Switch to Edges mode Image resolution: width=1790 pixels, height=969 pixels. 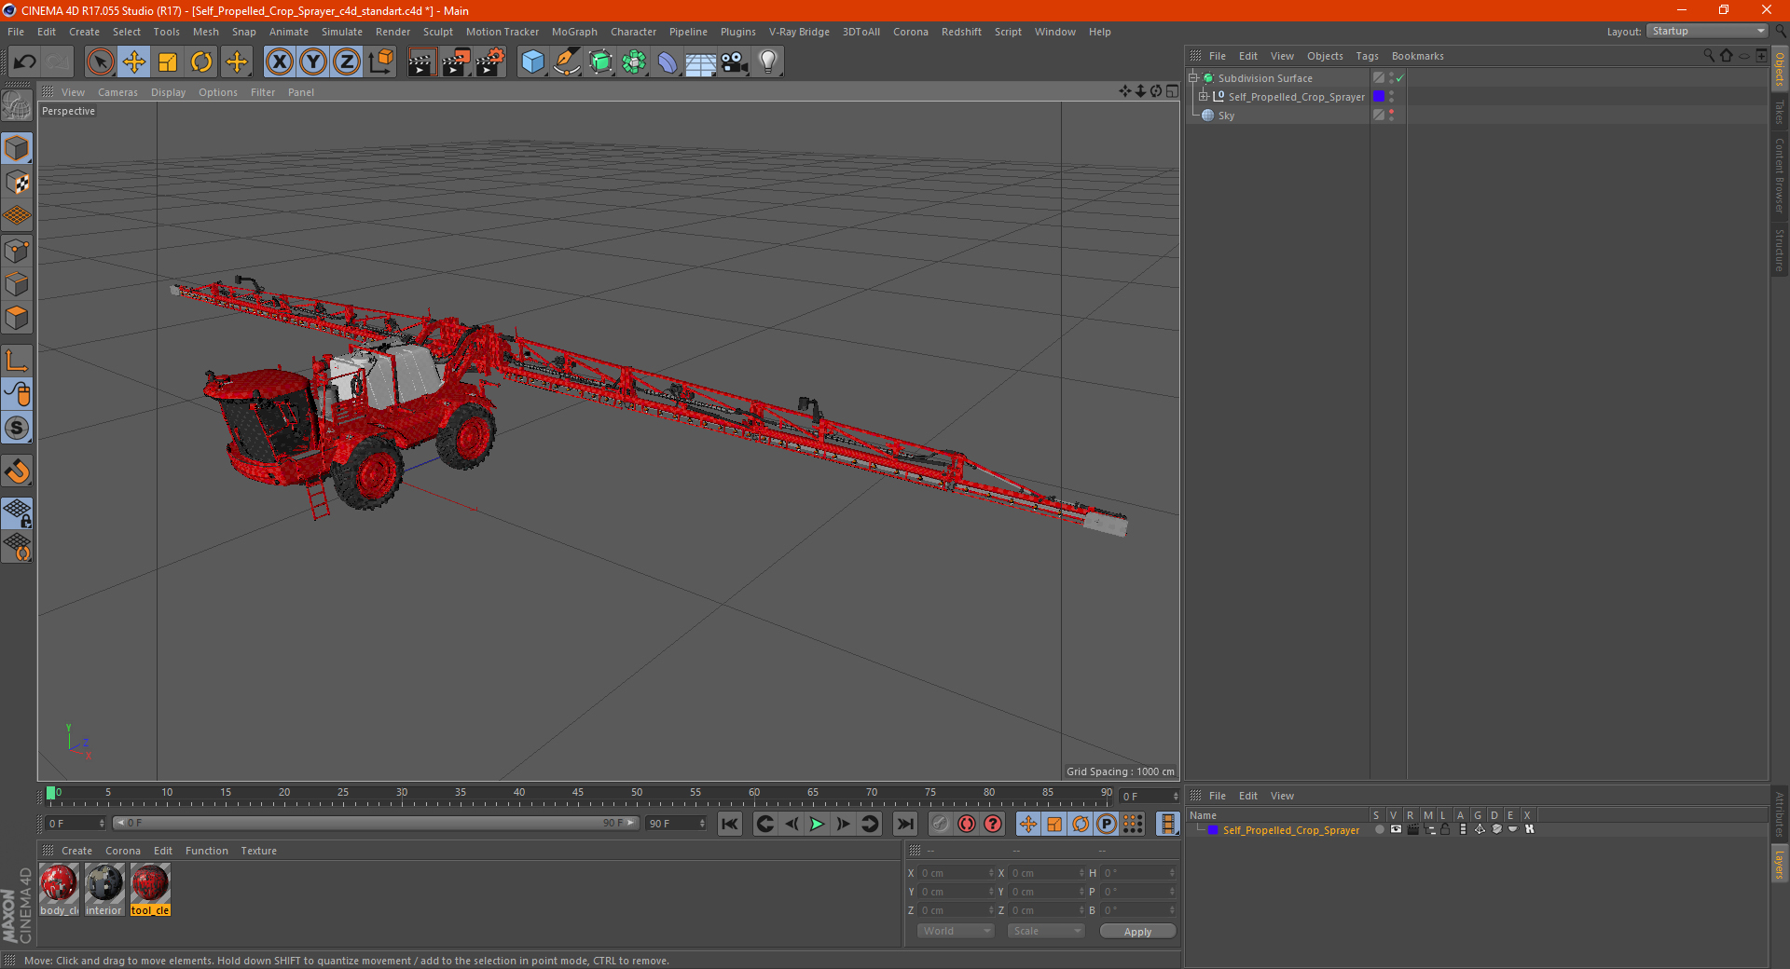coord(17,284)
